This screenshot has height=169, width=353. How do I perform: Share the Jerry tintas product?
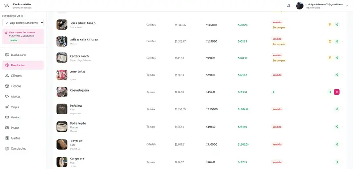337,75
